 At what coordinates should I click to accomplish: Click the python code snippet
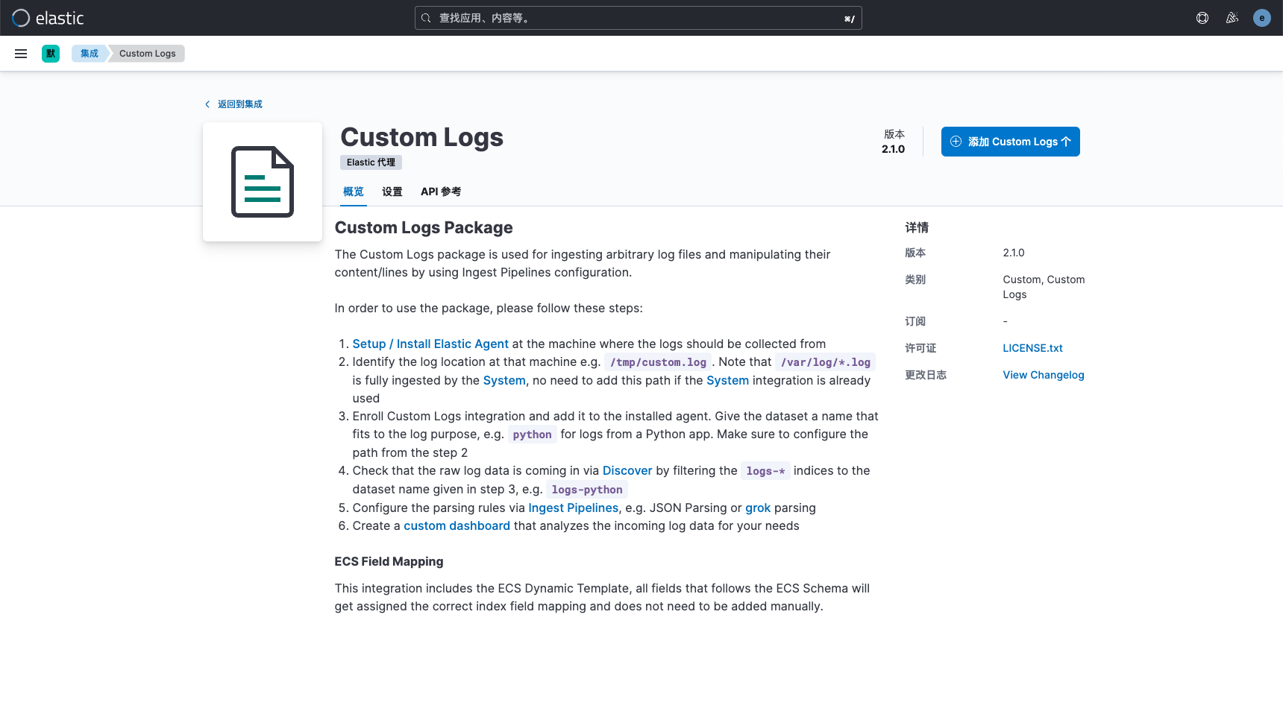pyautogui.click(x=533, y=434)
